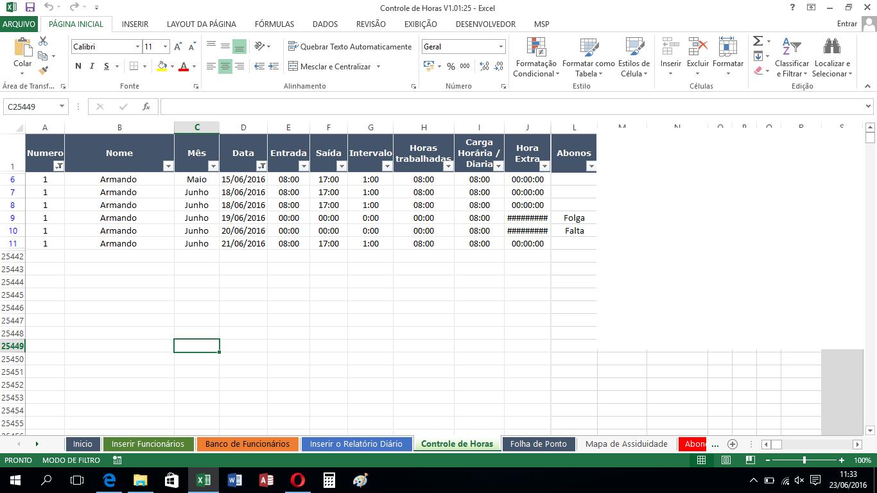Viewport: 877px width, 493px height.
Task: Open Localizar e Selecionar binoculars menu
Action: point(832,57)
